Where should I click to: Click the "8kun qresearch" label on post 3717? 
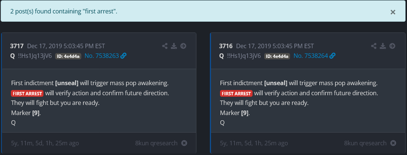(156, 143)
